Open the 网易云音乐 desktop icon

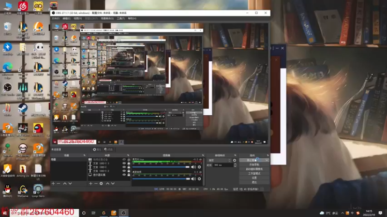[23, 8]
